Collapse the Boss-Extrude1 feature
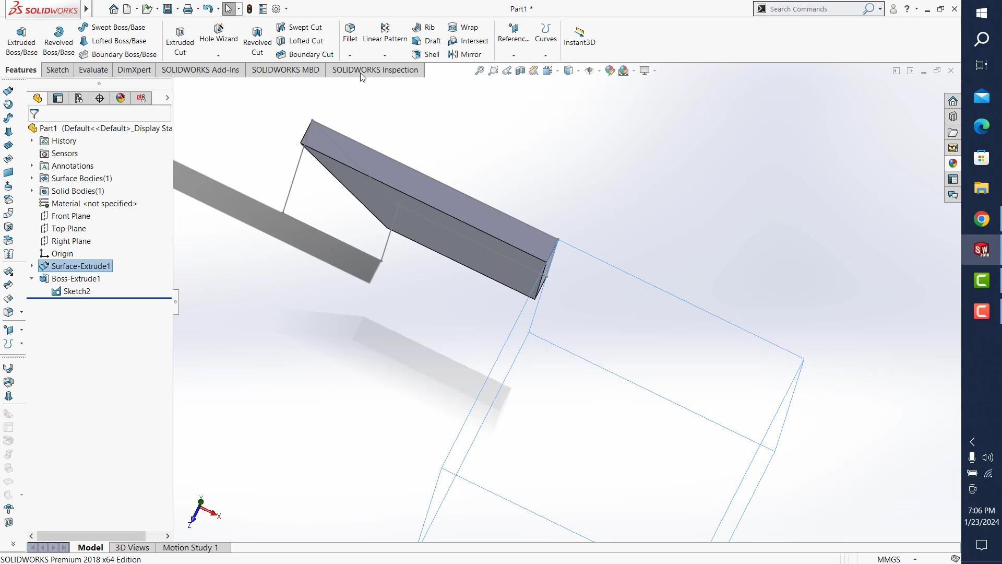1002x564 pixels. pyautogui.click(x=31, y=278)
